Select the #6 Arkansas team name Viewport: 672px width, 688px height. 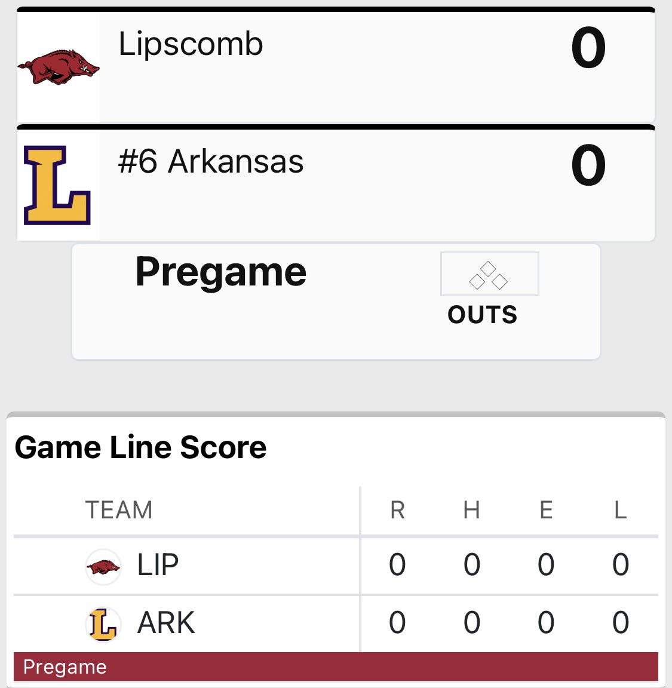click(211, 161)
